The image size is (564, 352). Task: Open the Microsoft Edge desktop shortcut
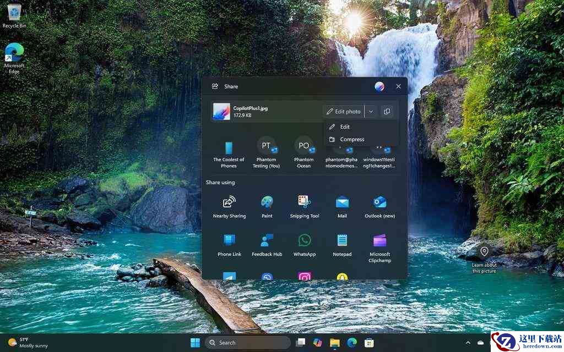(x=14, y=58)
